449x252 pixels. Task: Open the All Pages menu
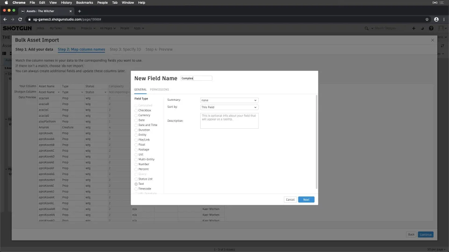point(108,28)
